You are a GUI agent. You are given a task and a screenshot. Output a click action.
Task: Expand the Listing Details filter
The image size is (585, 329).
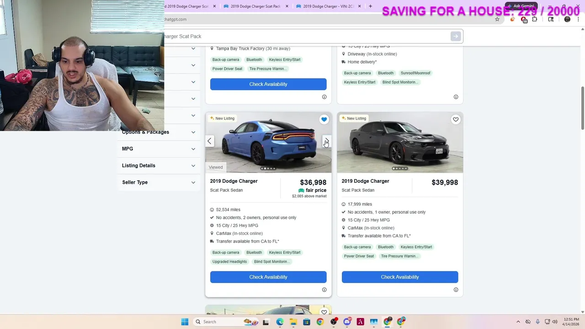[159, 165]
